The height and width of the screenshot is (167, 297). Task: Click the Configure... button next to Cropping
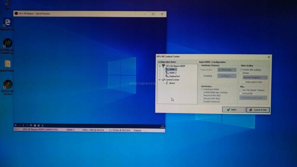(x=227, y=76)
